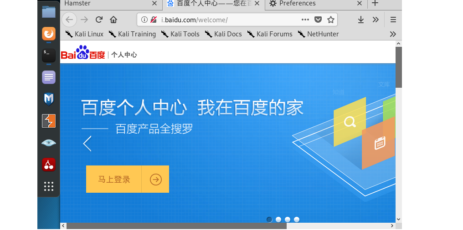Open a new tab

375,4
